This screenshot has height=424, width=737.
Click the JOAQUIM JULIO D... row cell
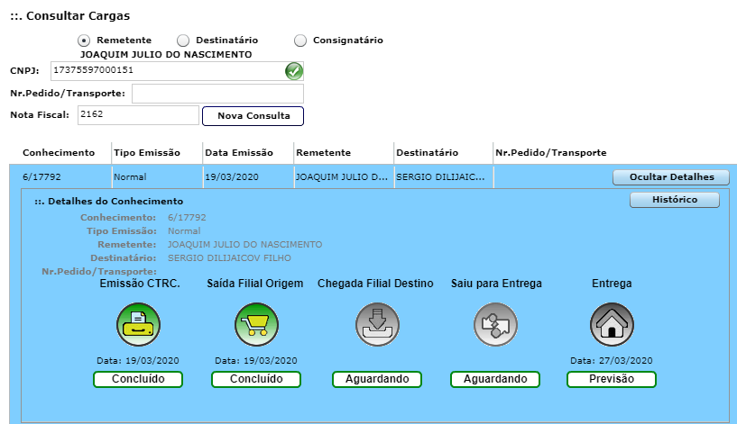[342, 177]
